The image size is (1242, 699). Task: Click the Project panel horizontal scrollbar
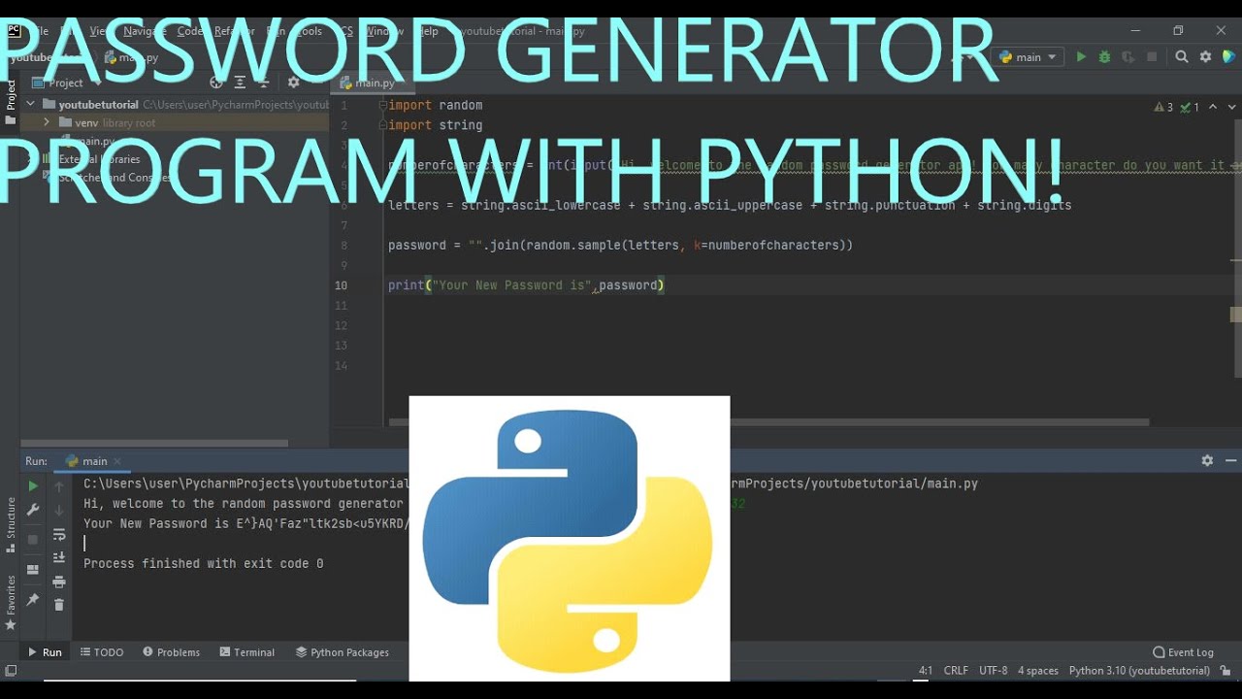(x=155, y=444)
